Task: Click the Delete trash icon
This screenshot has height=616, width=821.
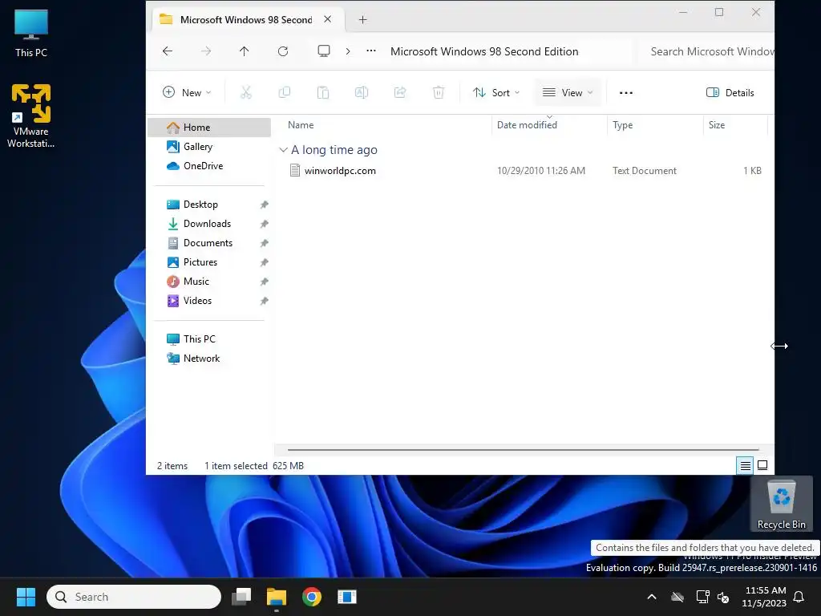Action: tap(439, 93)
